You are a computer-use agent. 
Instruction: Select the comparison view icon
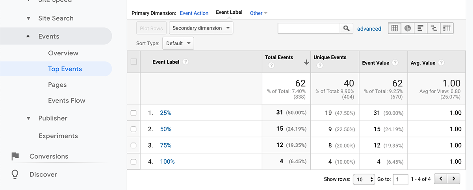pos(434,28)
